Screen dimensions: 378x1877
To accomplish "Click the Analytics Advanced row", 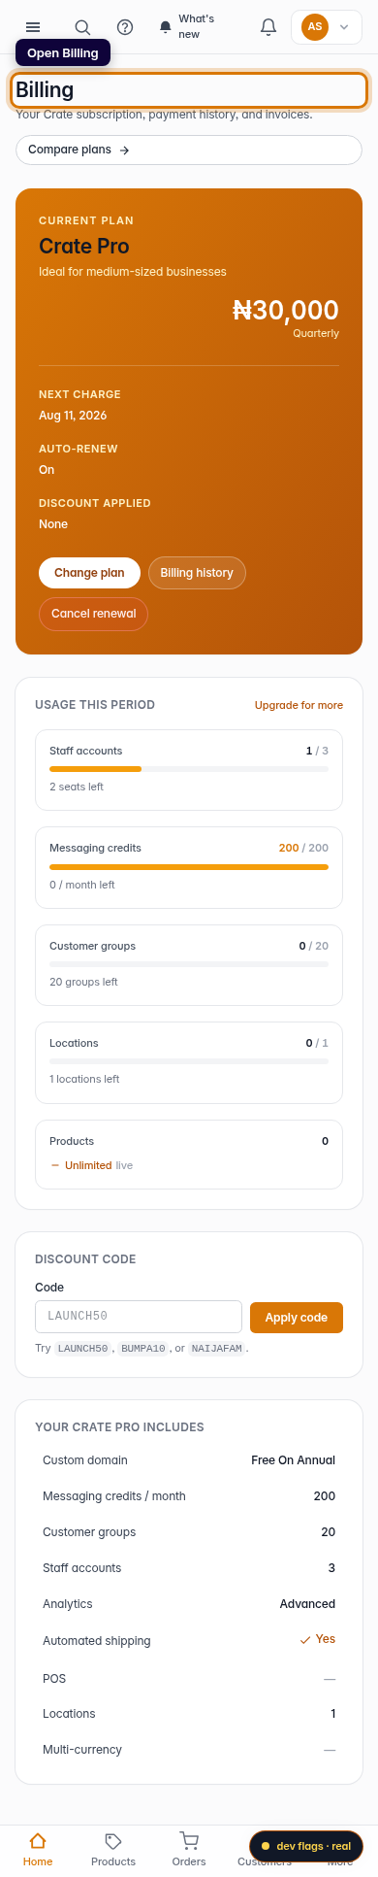I will pos(189,1604).
